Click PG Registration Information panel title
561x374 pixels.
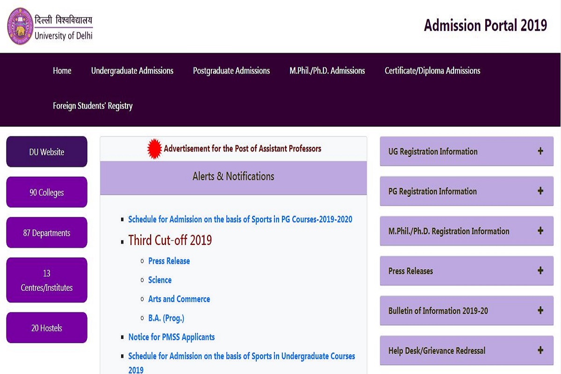coord(433,191)
